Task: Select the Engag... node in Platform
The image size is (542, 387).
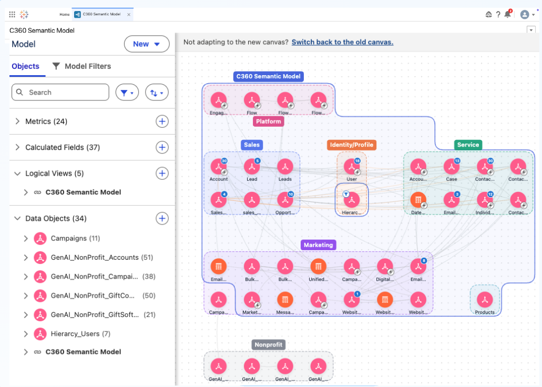Action: pyautogui.click(x=219, y=100)
